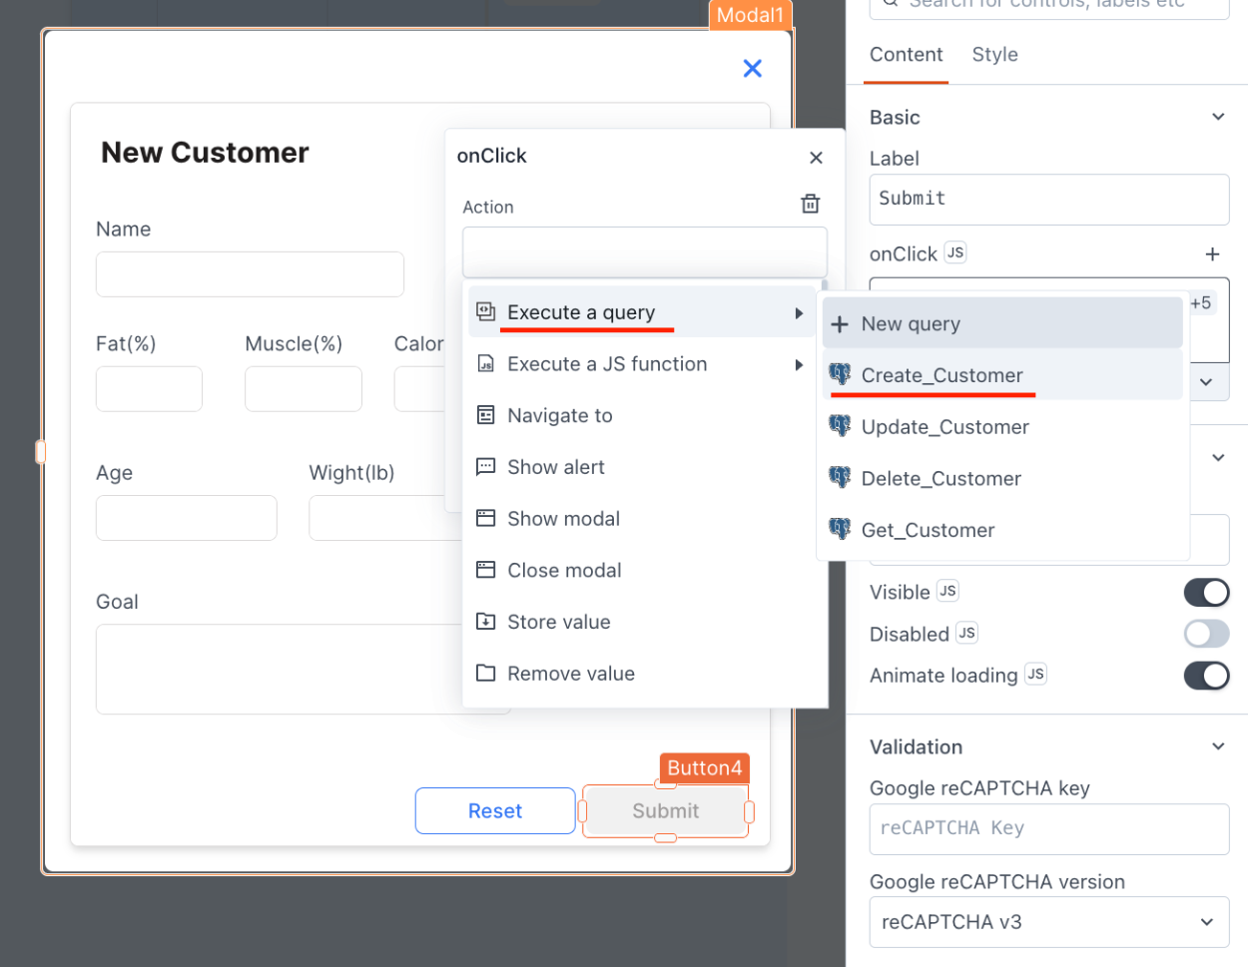Click the Postgres icon of Delete_Customer

840,478
